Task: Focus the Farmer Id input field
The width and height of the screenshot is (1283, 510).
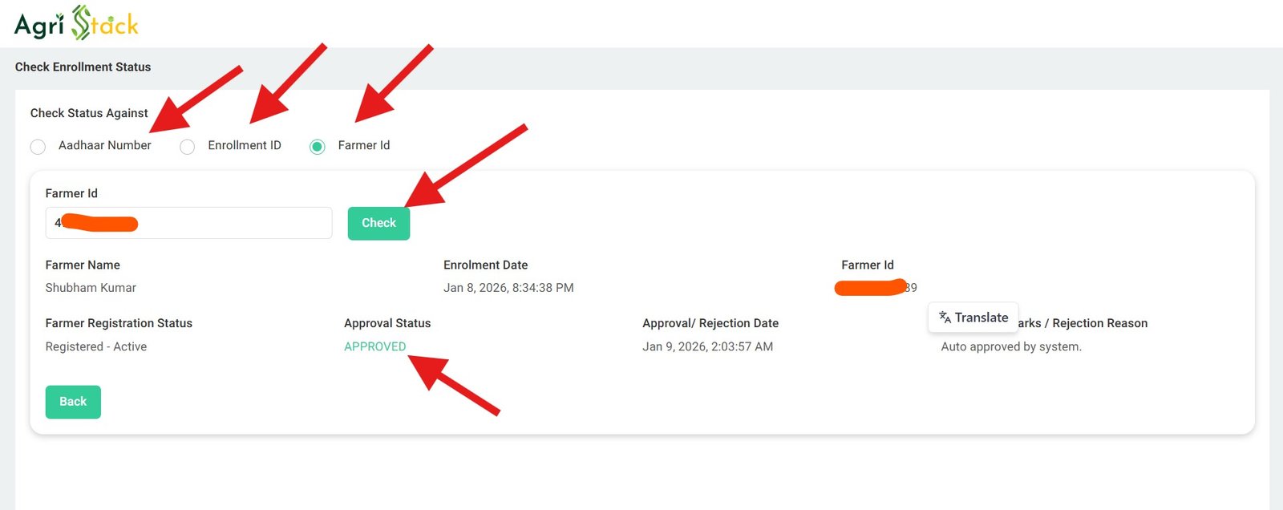Action: (x=233, y=223)
